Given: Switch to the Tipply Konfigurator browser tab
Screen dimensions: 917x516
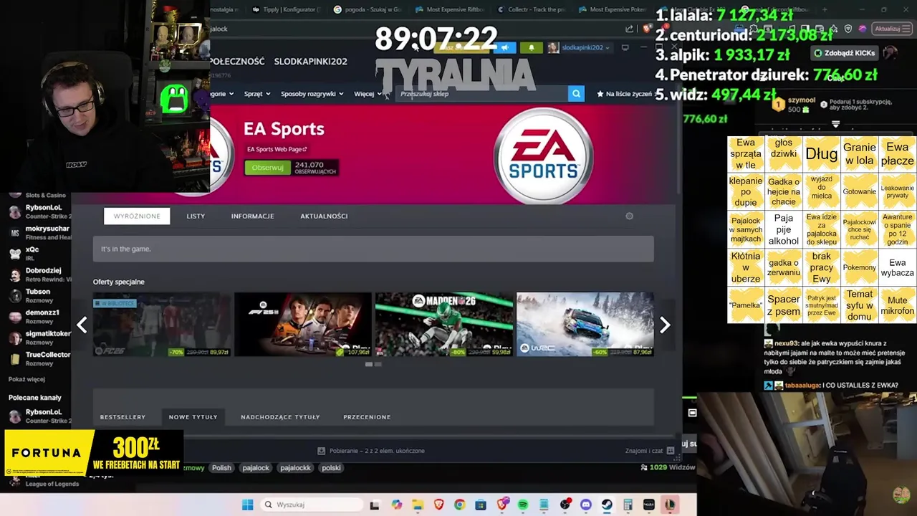Looking at the screenshot, I should (286, 9).
